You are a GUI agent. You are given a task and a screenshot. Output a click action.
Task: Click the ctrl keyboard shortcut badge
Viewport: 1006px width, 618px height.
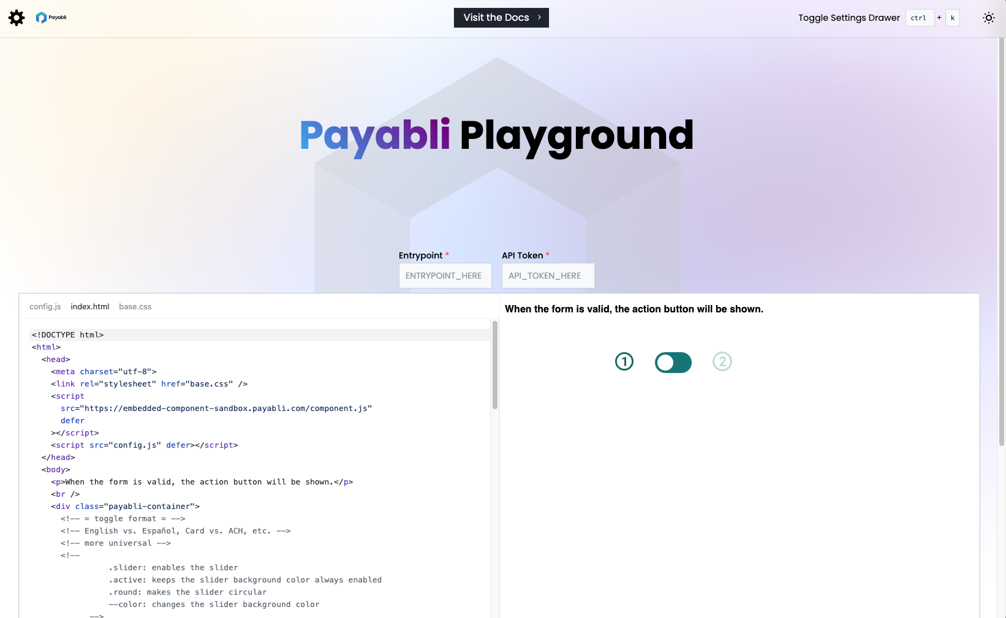tap(919, 18)
